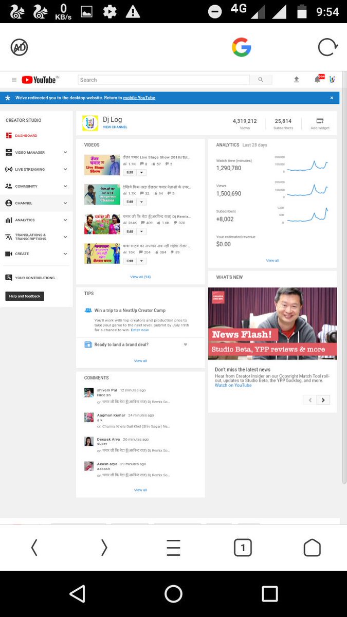Close the blue redirect notice banner
Screen dimensions: 347x617
(x=332, y=97)
